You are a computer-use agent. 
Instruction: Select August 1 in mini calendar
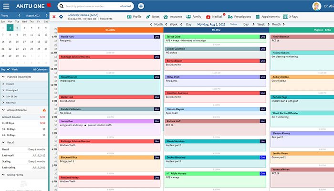tap(10, 28)
